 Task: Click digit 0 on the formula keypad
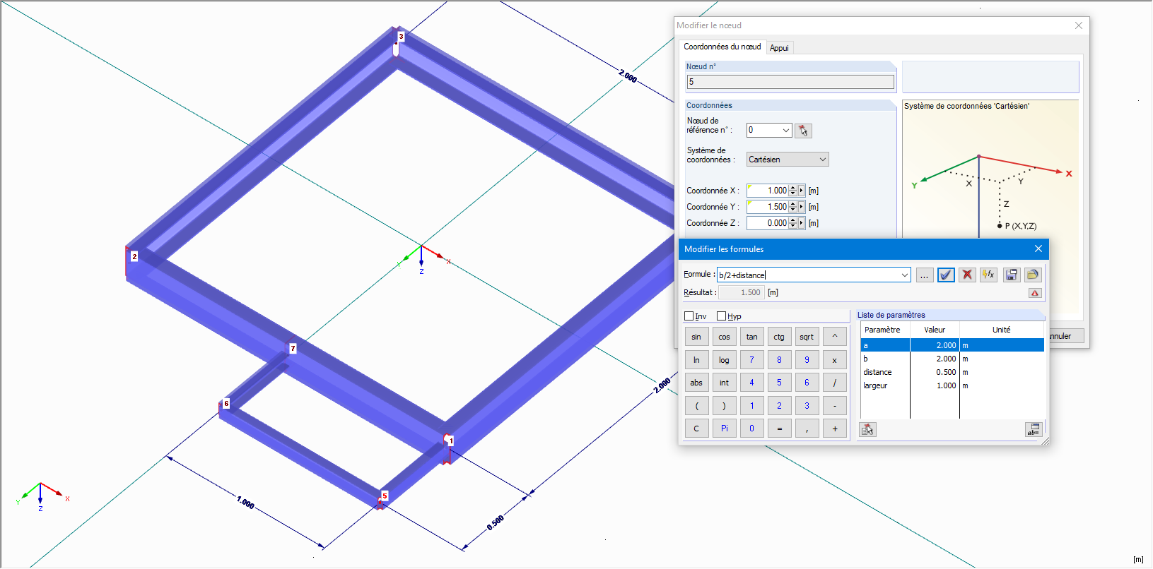tap(751, 429)
